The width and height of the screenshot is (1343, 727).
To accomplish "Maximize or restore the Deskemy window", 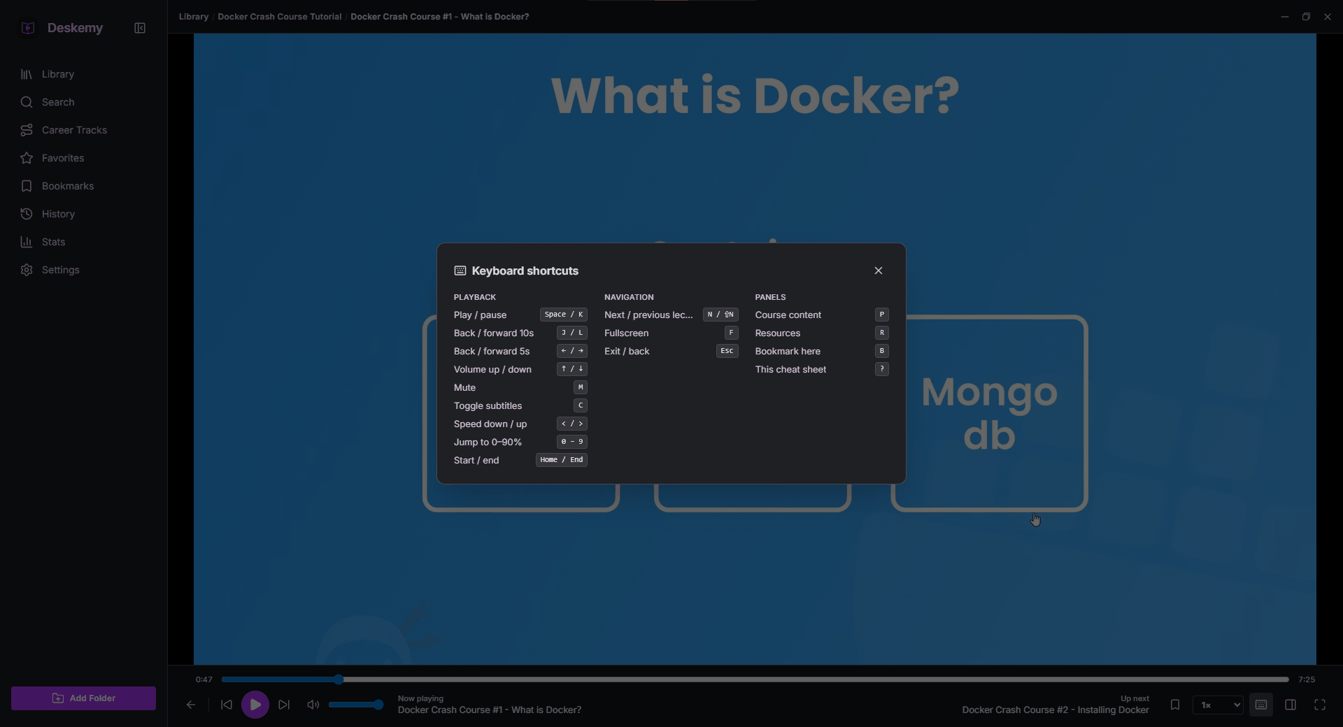I will pyautogui.click(x=1306, y=17).
